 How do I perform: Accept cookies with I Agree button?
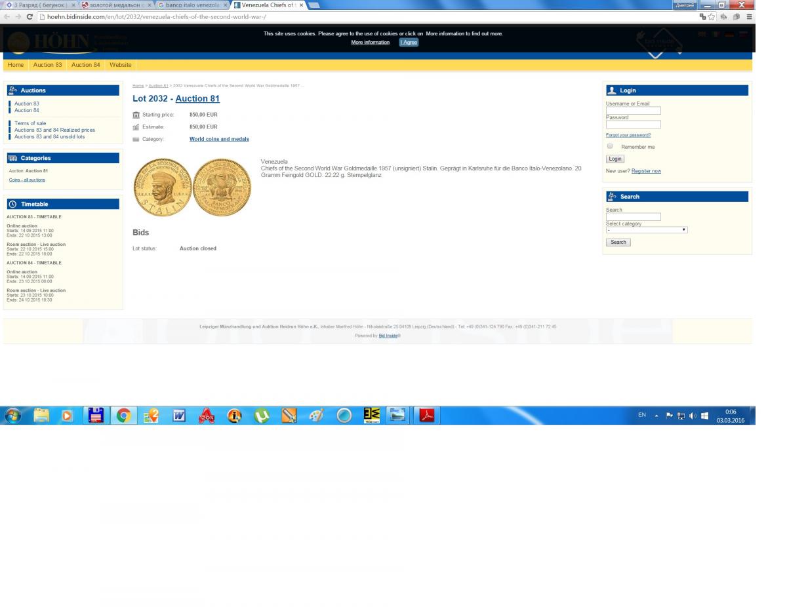(409, 42)
